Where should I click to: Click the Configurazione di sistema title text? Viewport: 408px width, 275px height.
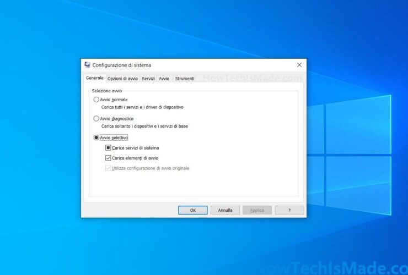point(121,65)
